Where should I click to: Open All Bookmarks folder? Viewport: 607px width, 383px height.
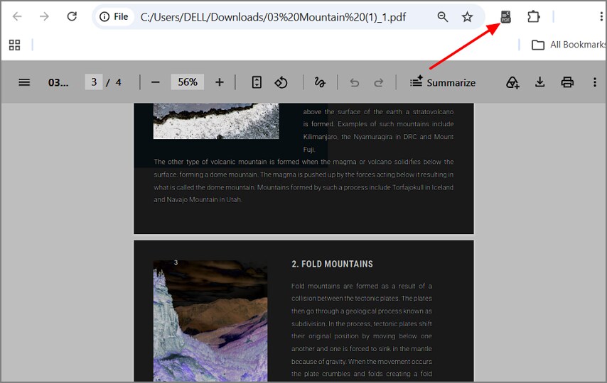pos(569,45)
